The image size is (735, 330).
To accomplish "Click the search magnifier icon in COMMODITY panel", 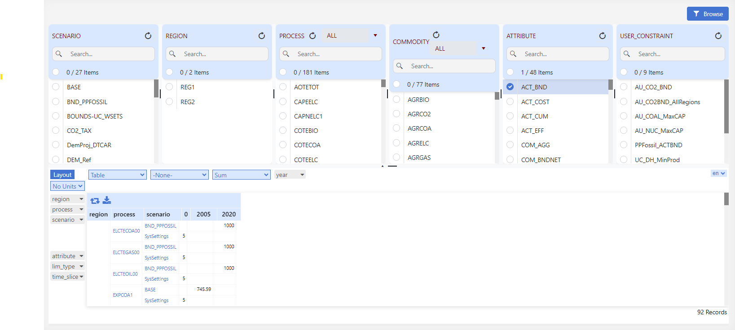I will click(400, 66).
